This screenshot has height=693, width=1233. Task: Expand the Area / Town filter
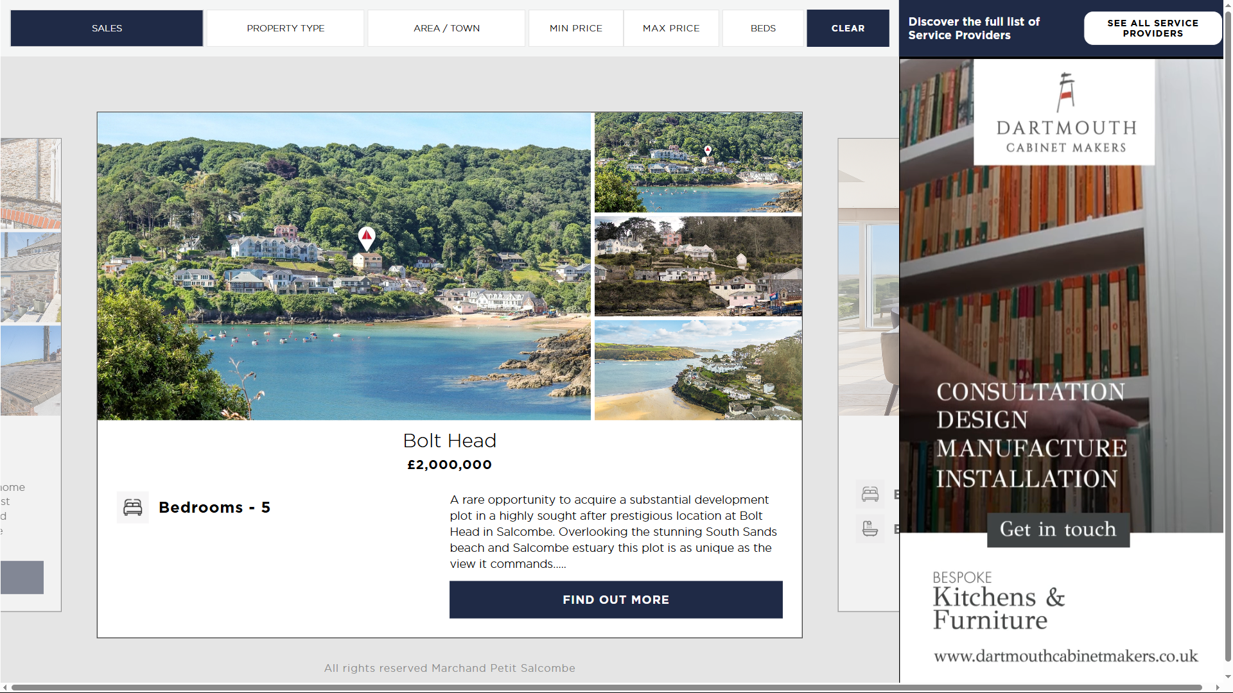pos(446,28)
